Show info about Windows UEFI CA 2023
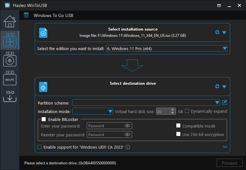246x170 pixels. pos(128,147)
